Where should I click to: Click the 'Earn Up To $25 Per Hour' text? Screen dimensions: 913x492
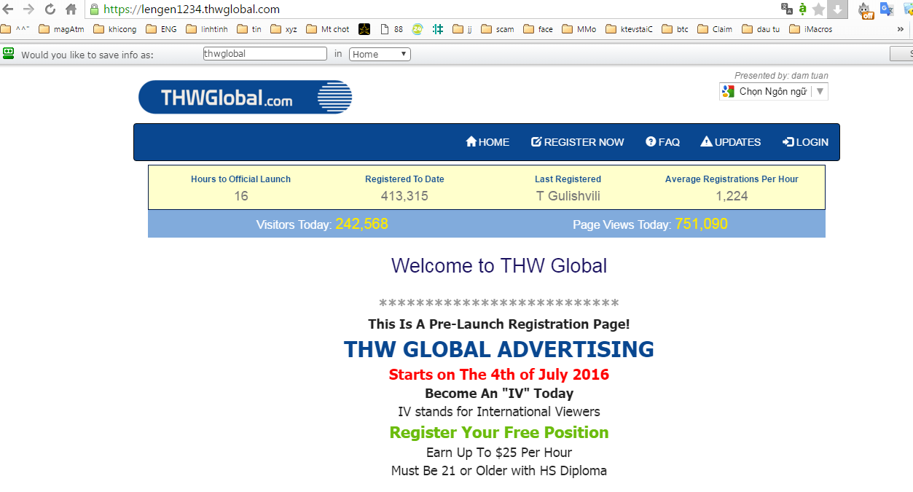click(499, 452)
